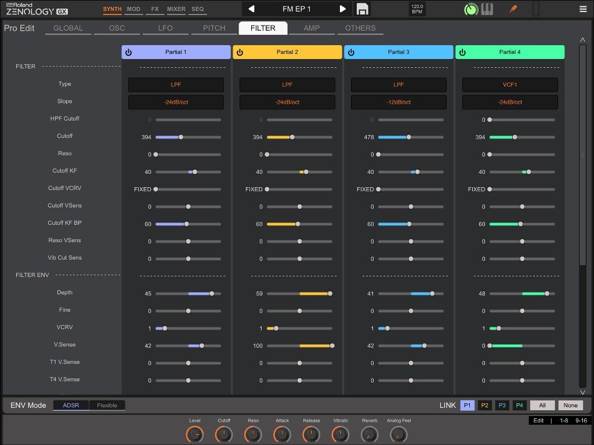Open Partial 3 filter Type dropdown
The width and height of the screenshot is (594, 445).
click(399, 85)
